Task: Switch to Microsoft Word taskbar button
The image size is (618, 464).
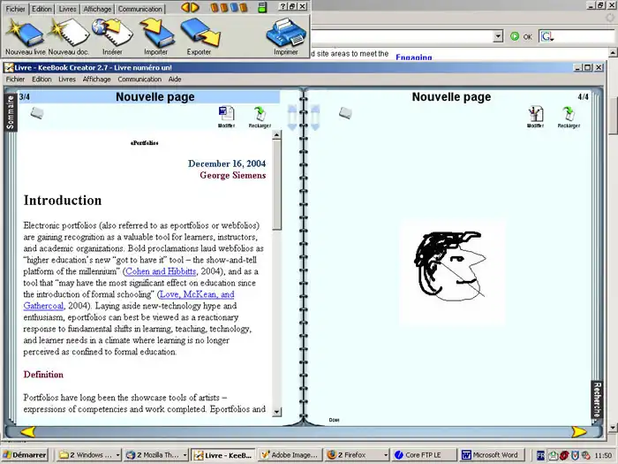Action: [x=491, y=455]
